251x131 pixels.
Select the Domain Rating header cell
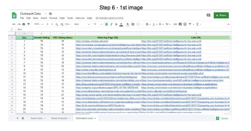[42, 37]
